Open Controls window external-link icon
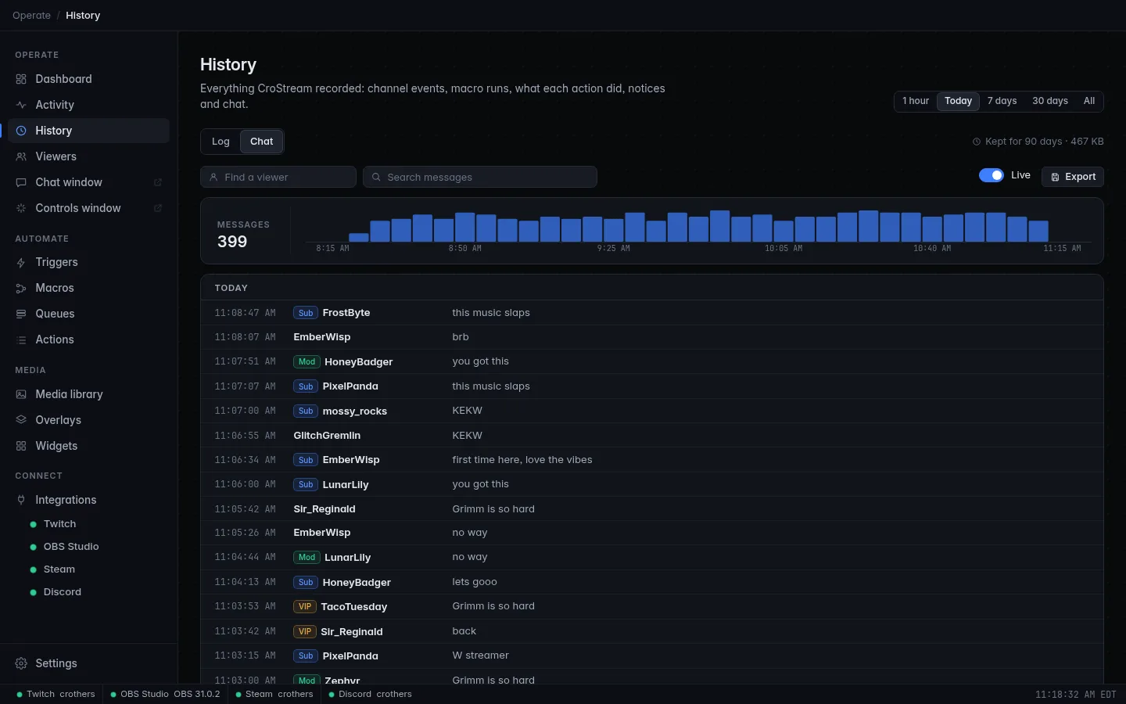 (x=157, y=208)
